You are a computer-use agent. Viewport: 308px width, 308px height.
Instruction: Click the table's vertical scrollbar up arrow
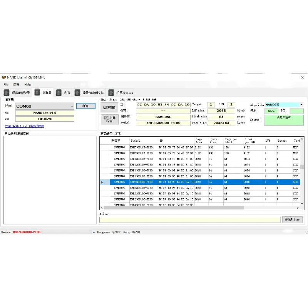302,139
